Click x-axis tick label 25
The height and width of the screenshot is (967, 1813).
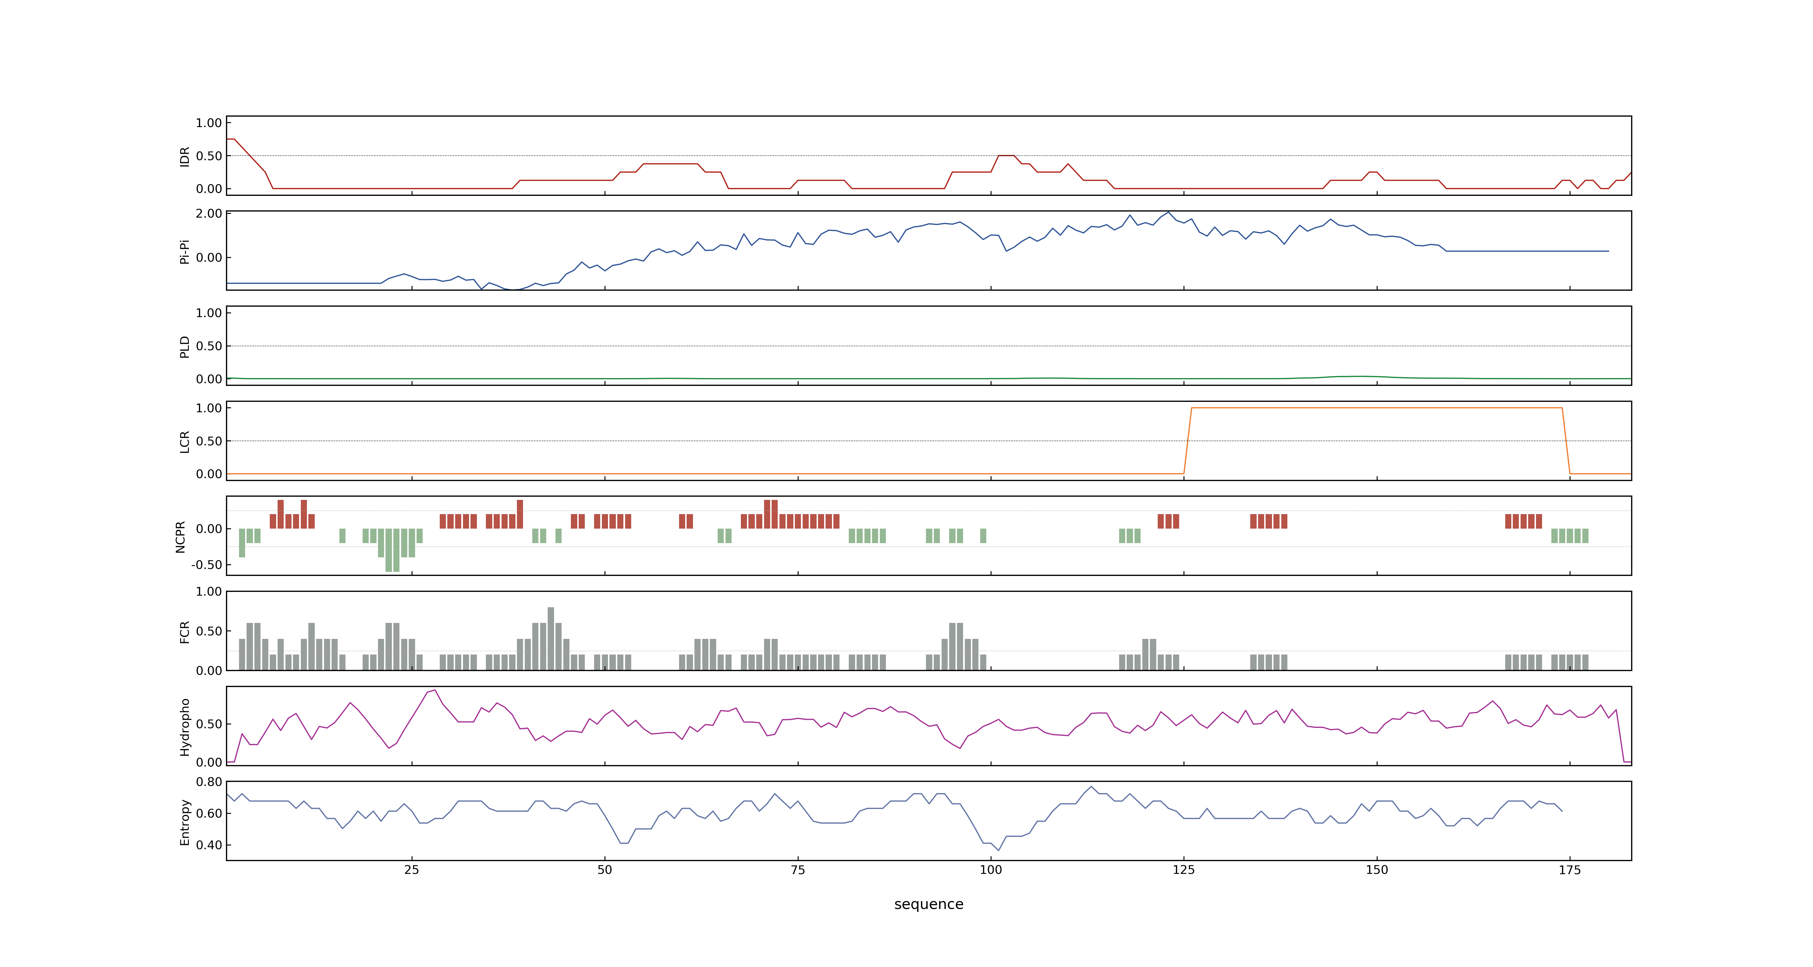coord(412,870)
